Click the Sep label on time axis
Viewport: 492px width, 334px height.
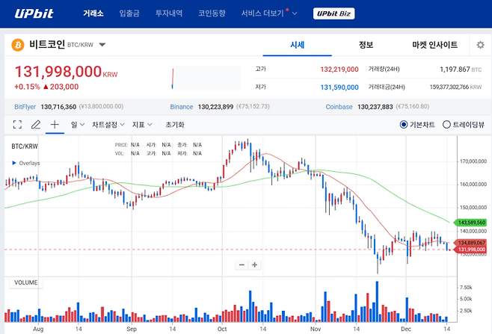(x=132, y=329)
